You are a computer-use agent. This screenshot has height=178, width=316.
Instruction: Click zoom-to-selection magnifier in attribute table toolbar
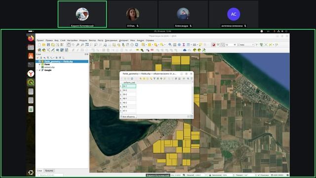(164, 79)
